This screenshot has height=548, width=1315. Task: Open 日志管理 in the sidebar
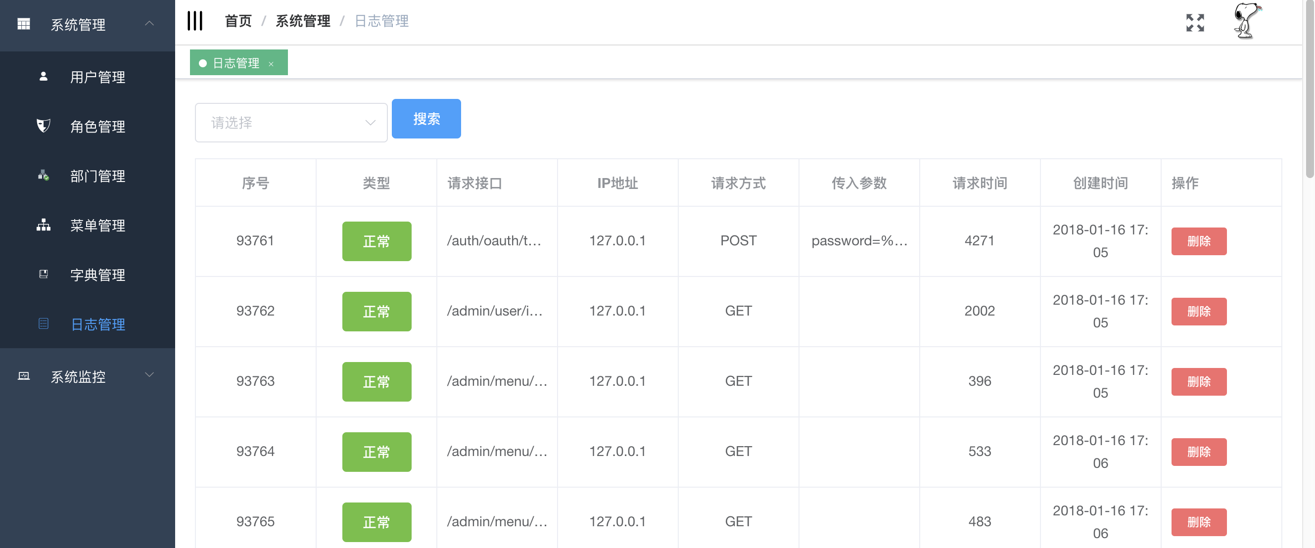[x=97, y=324]
